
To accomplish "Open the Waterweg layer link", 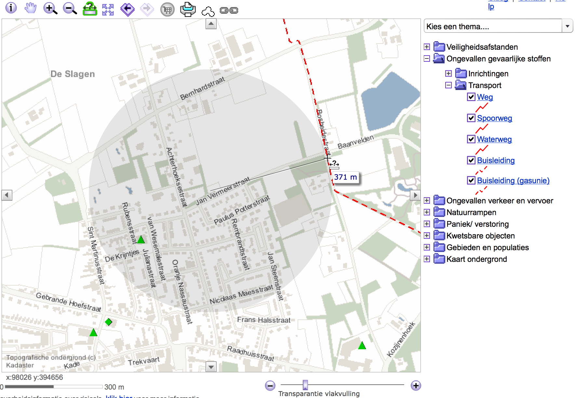I will (494, 139).
